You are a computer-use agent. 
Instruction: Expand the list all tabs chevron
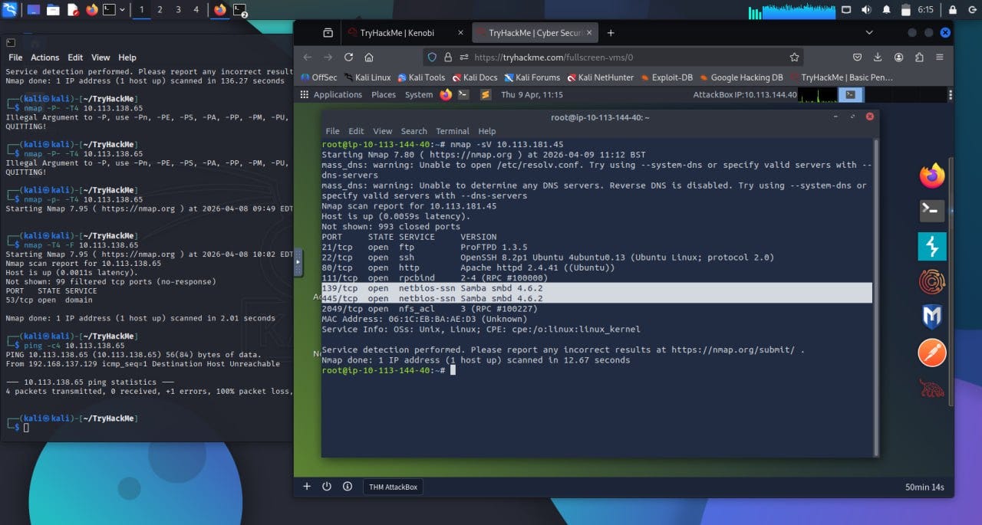pos(869,33)
